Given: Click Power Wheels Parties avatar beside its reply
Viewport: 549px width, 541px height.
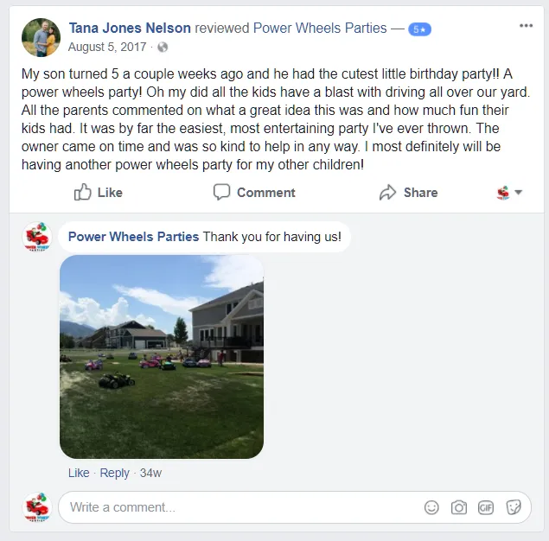Looking at the screenshot, I should (37, 237).
